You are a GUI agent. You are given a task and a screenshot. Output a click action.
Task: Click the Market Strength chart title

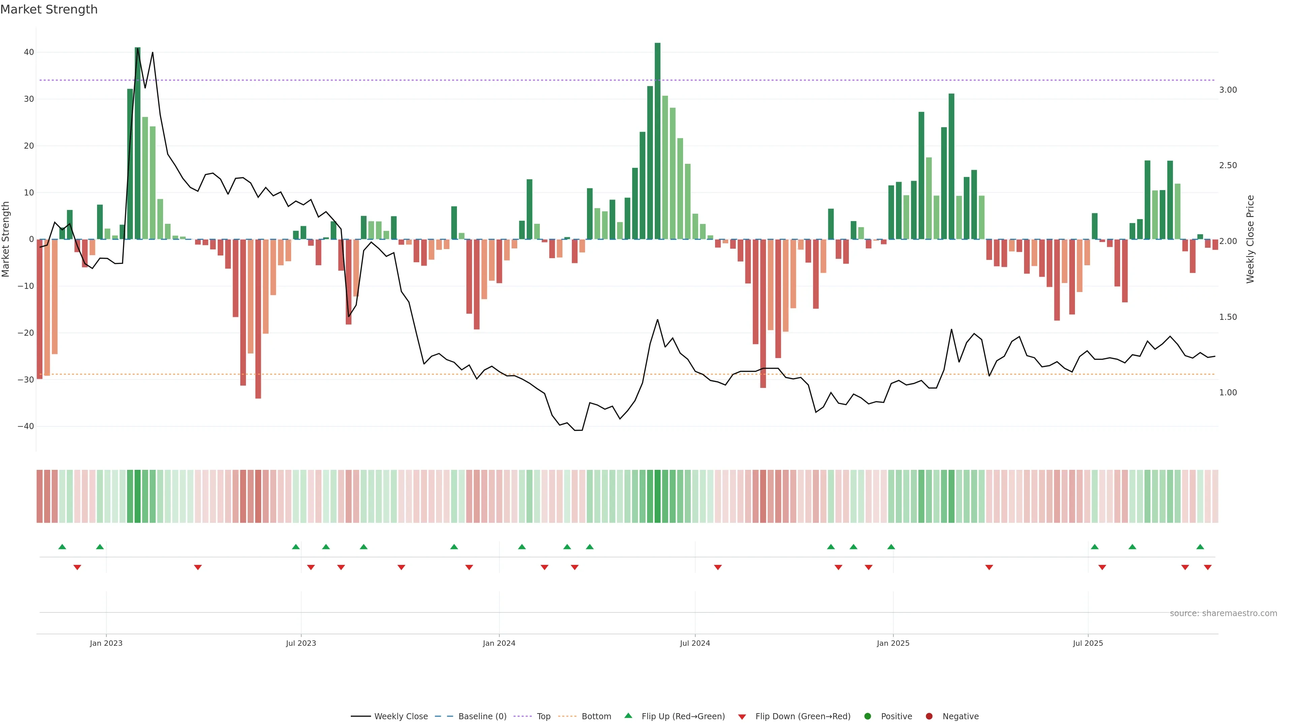click(49, 9)
